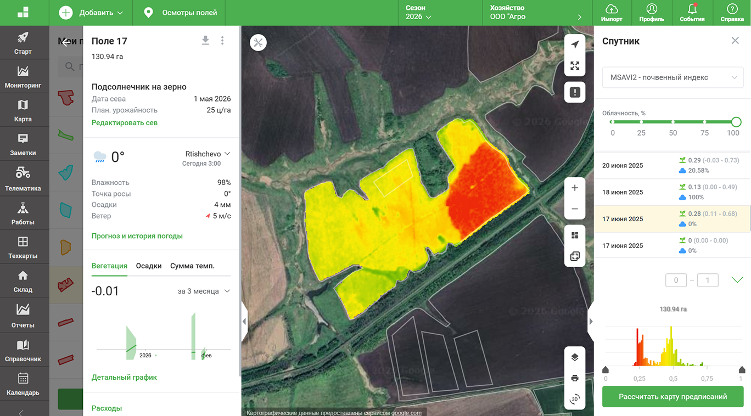Click the cloudiness slider handle at 100
The height and width of the screenshot is (416, 751).
[x=736, y=122]
